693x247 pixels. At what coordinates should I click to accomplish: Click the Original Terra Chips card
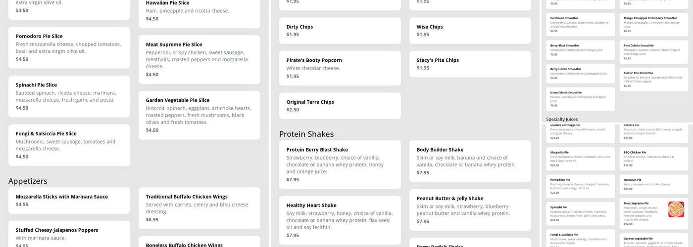point(340,106)
